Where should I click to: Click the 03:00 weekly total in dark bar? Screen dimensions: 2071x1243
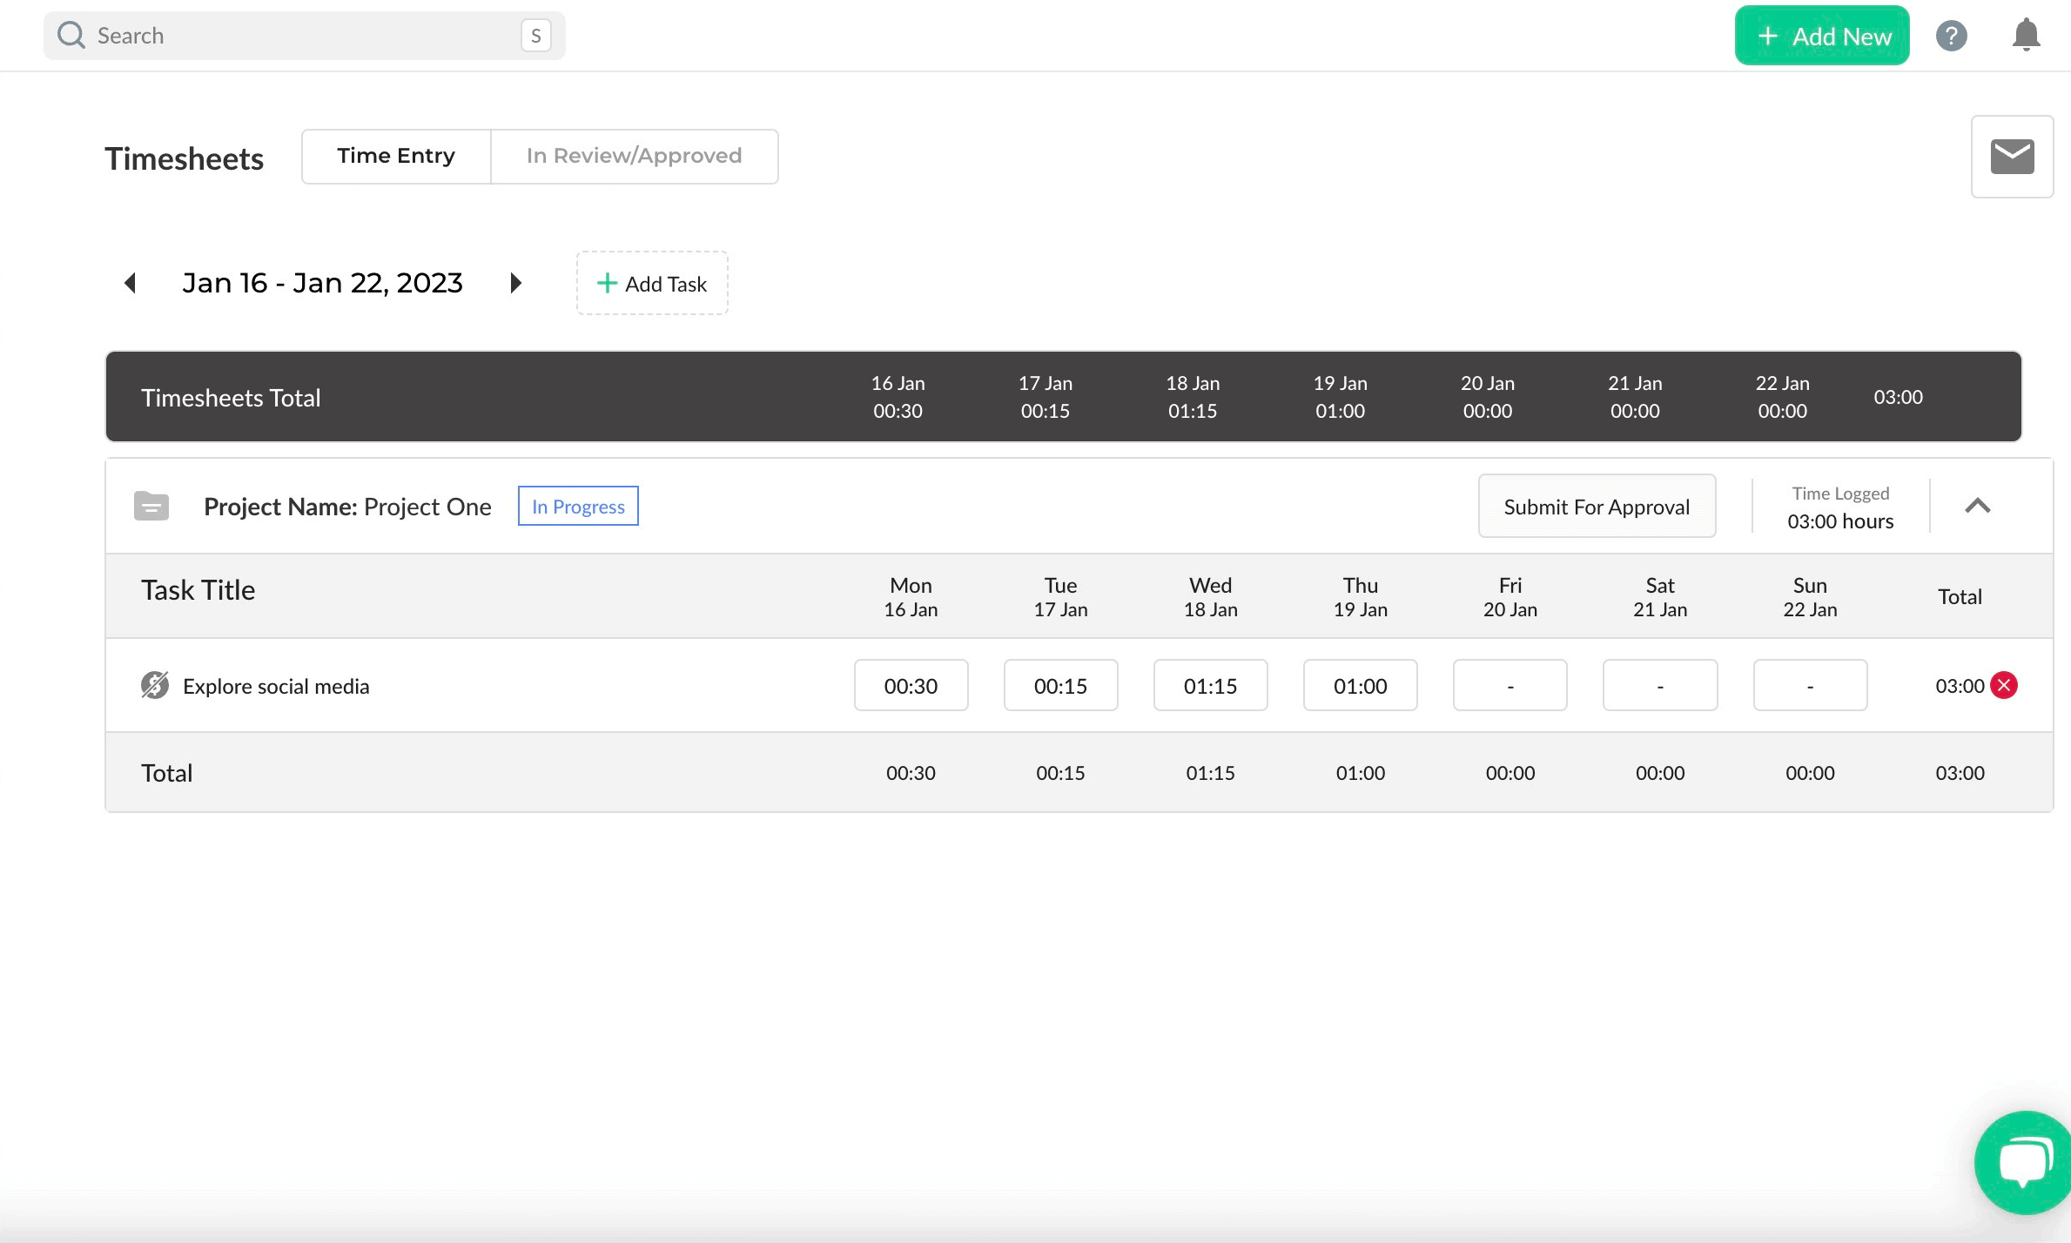click(1898, 397)
